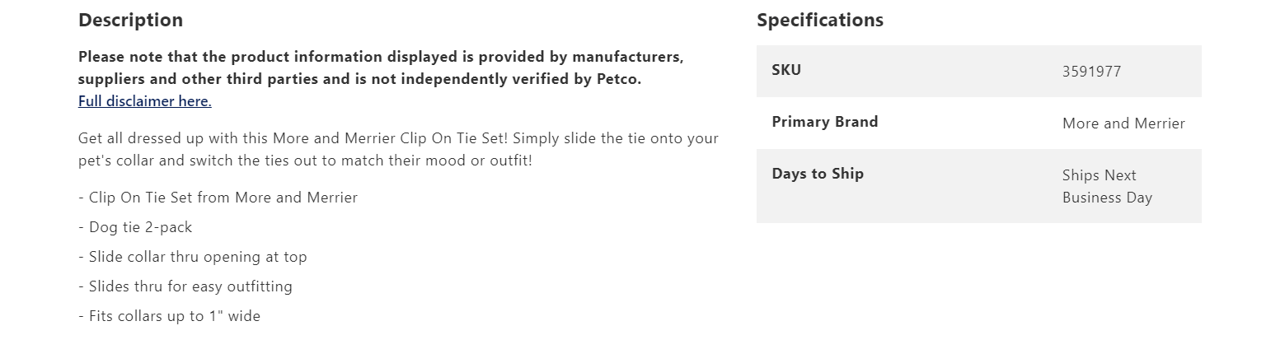This screenshot has height=363, width=1266.
Task: Click the Specifications section heading
Action: click(819, 20)
